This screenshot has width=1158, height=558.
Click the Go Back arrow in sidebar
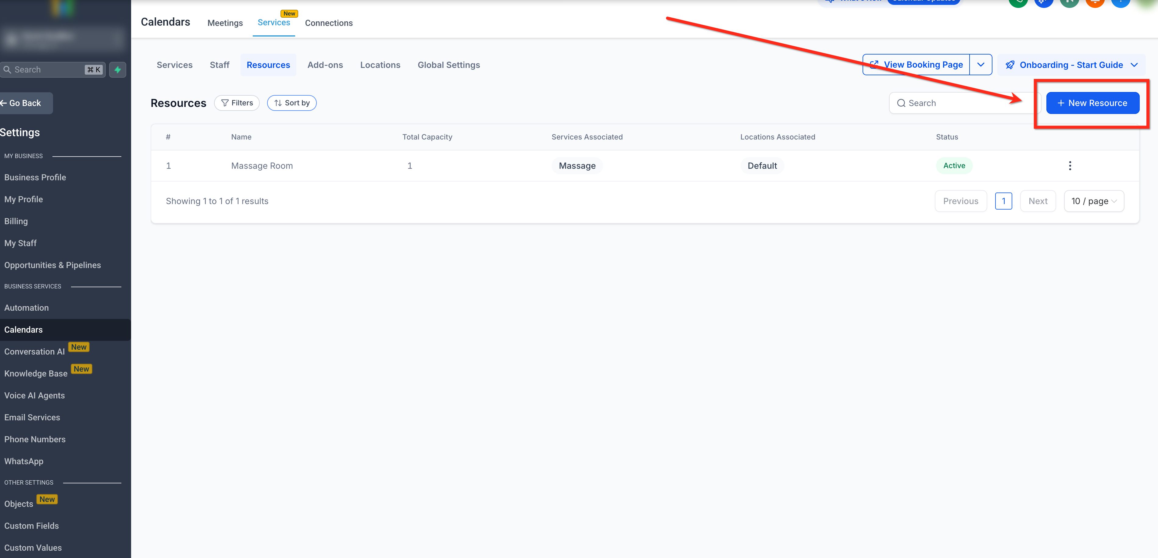pyautogui.click(x=4, y=103)
